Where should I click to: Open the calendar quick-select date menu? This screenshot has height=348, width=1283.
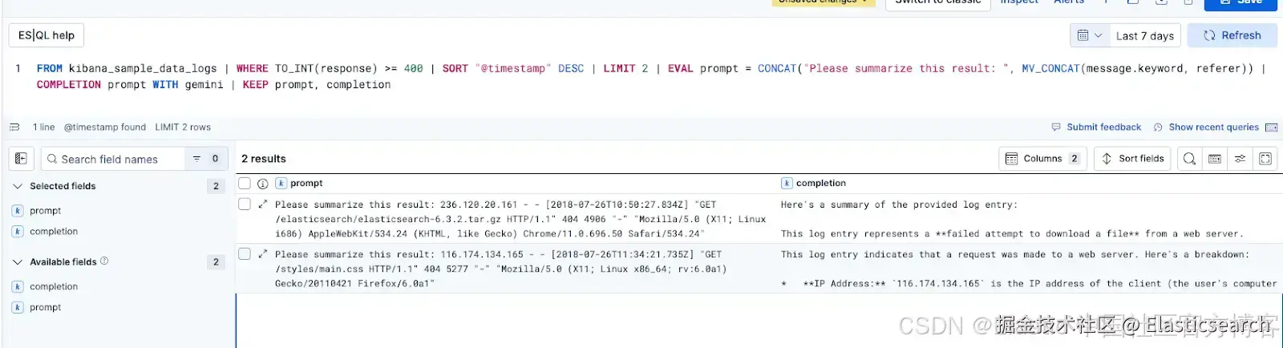pos(1089,35)
